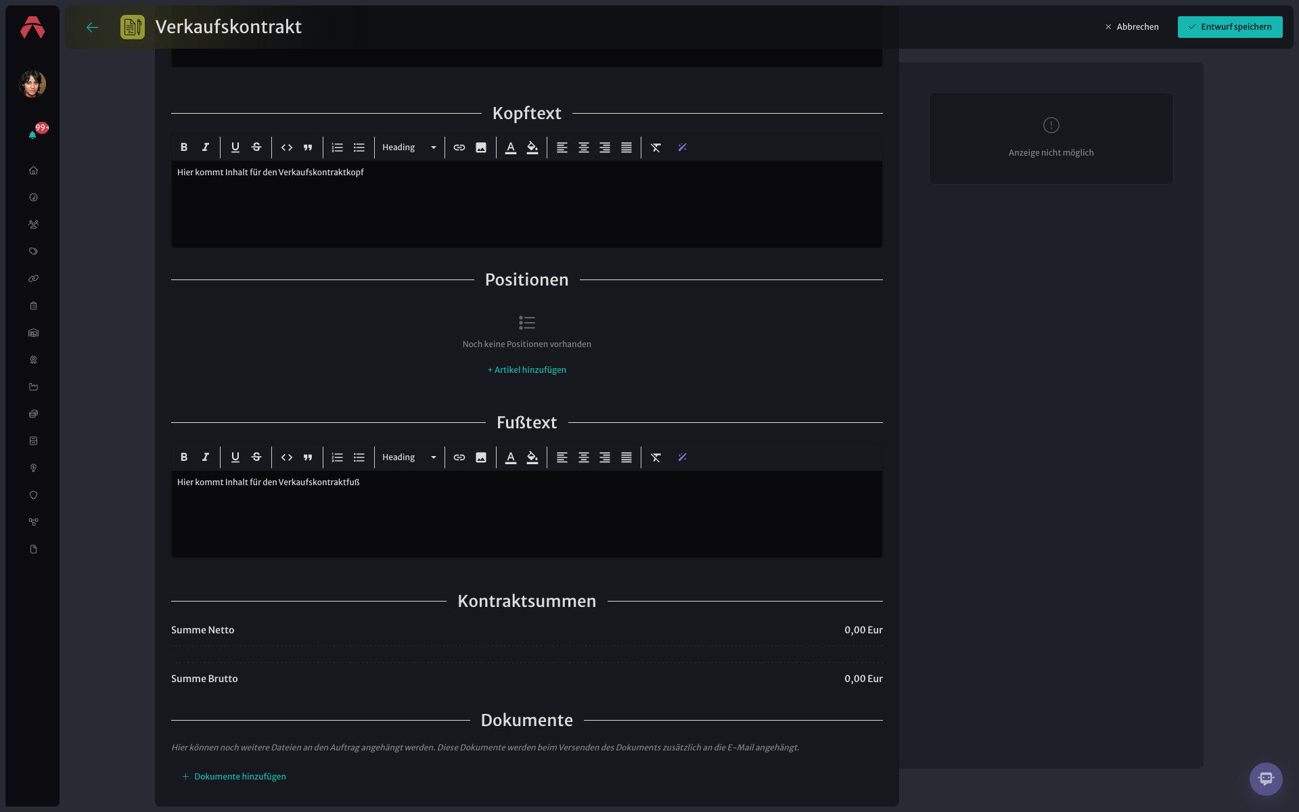Click the magic wand icon in Fußtext toolbar

pos(683,457)
